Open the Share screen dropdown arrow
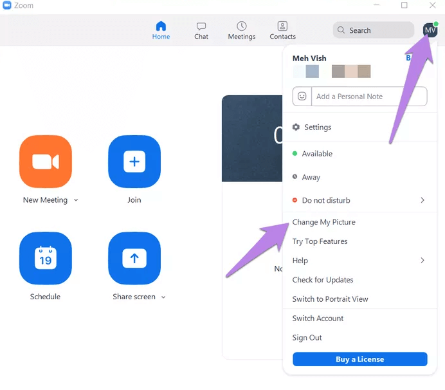 click(163, 297)
